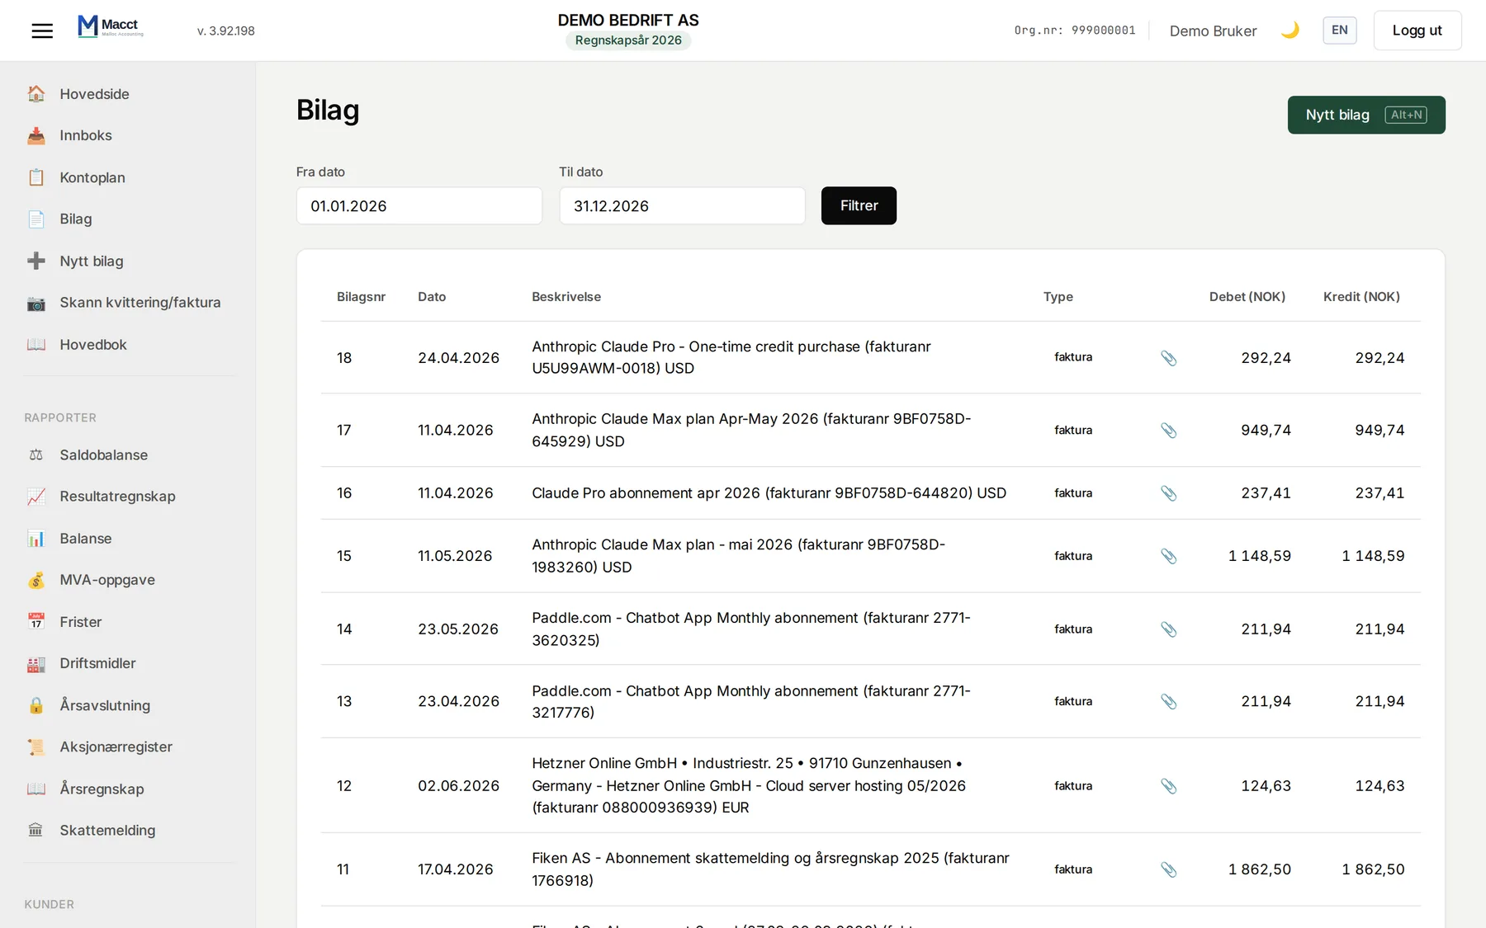
Task: Switch language to EN
Action: coord(1339,31)
